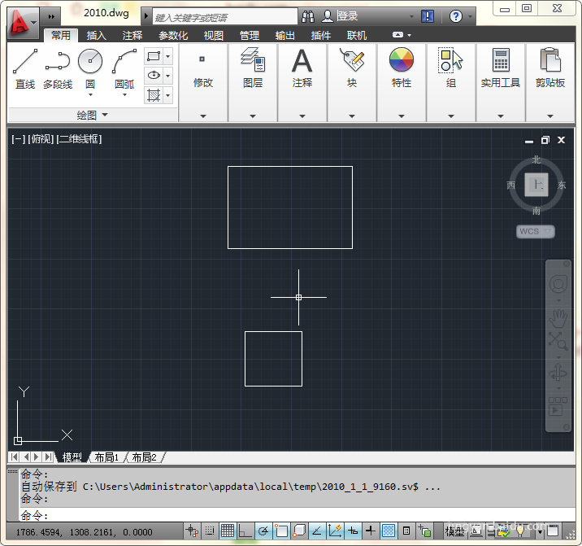This screenshot has height=546, width=582.
Task: Select the Pan hand tool in the navigation bar
Action: pyautogui.click(x=558, y=318)
